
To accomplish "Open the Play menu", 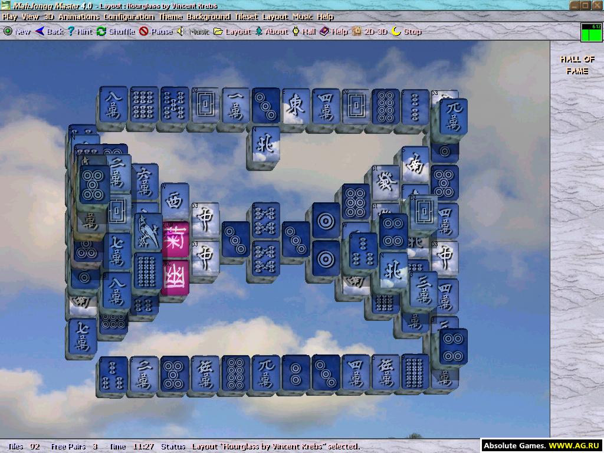I will [9, 17].
